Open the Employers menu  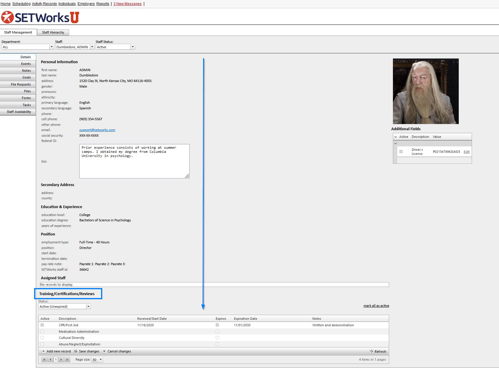pyautogui.click(x=86, y=4)
